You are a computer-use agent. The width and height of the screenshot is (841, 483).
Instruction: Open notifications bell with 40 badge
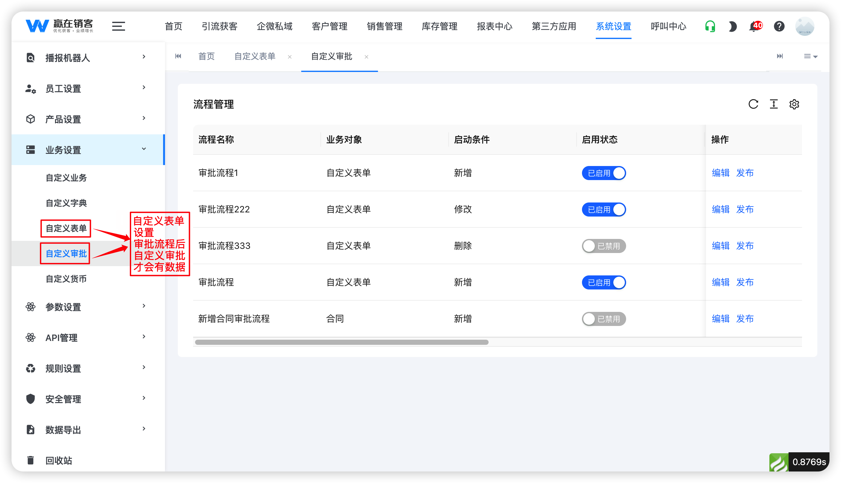pyautogui.click(x=755, y=26)
